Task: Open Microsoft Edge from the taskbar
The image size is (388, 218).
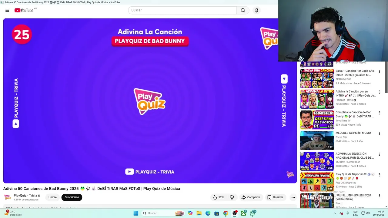Action: (208, 213)
